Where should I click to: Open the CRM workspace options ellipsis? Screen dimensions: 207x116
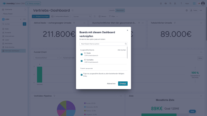(24, 19)
